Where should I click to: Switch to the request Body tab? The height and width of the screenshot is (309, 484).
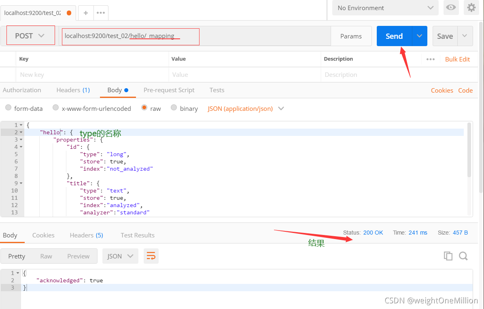[118, 90]
